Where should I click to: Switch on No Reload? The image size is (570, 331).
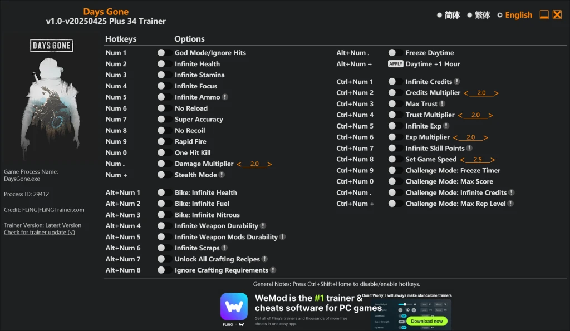tap(164, 108)
